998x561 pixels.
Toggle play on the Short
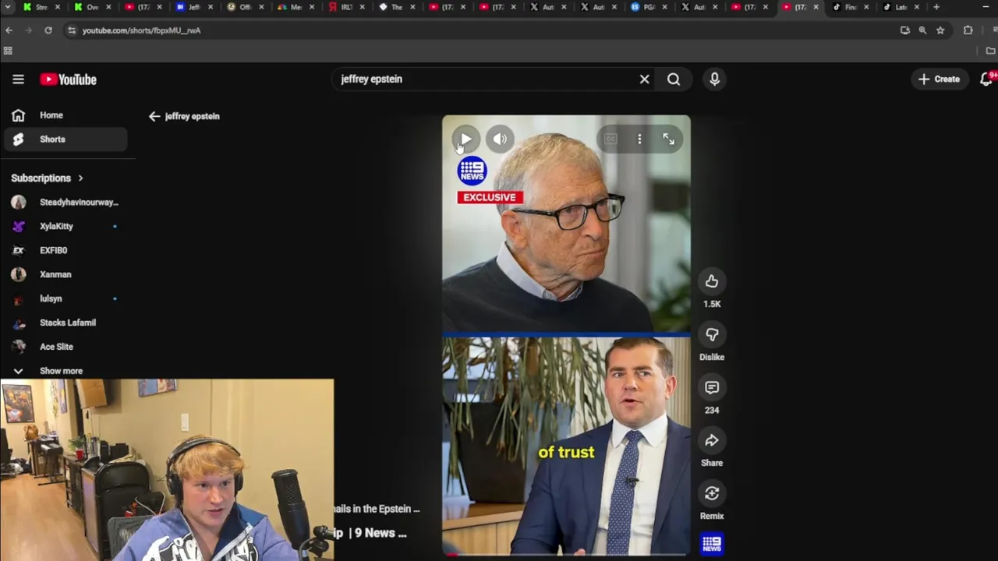tap(465, 139)
